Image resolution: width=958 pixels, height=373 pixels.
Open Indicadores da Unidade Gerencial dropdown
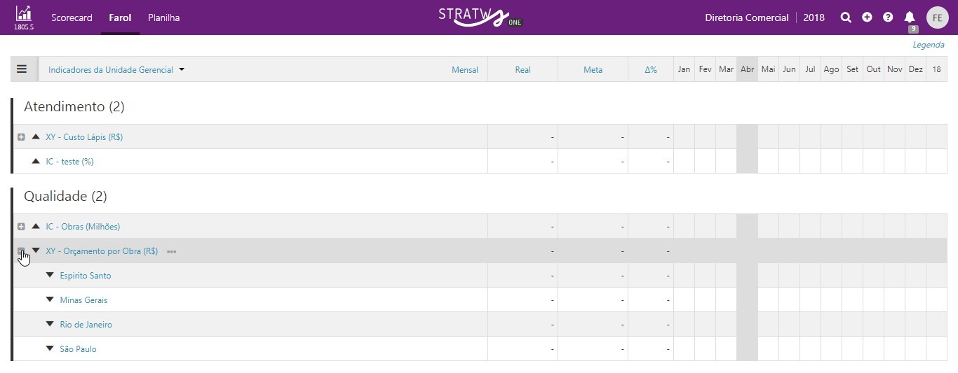pos(116,70)
